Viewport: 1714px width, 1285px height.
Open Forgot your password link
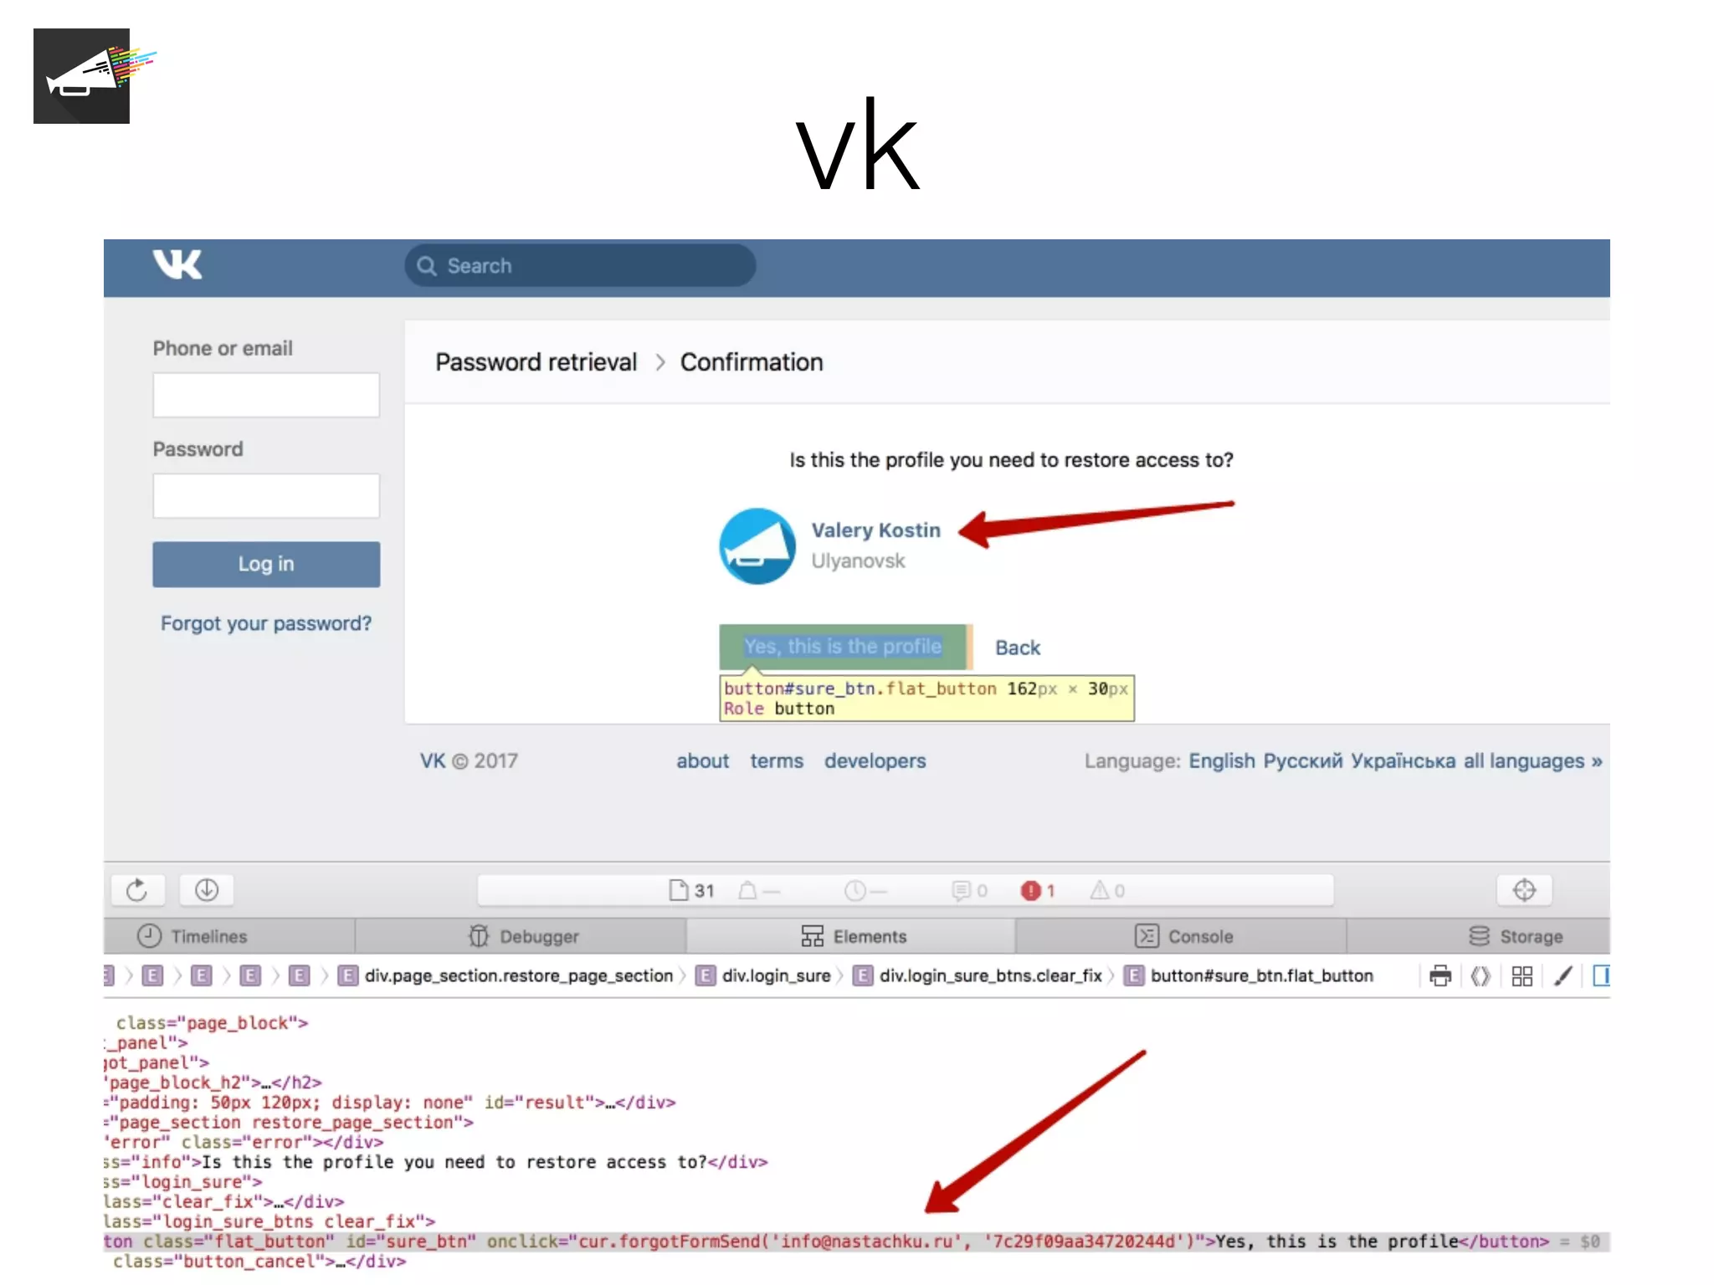coord(266,623)
